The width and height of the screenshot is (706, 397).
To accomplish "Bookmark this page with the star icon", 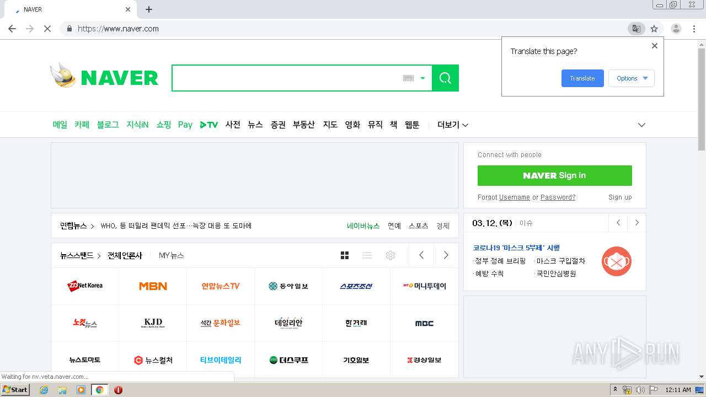I will [x=654, y=29].
